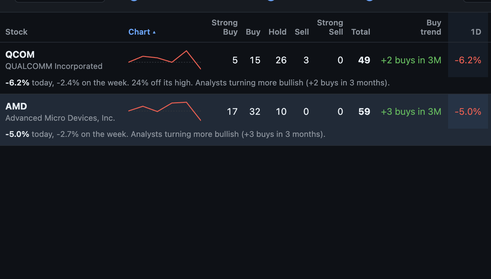
Task: Sort by the Stock column header
Action: [x=16, y=32]
